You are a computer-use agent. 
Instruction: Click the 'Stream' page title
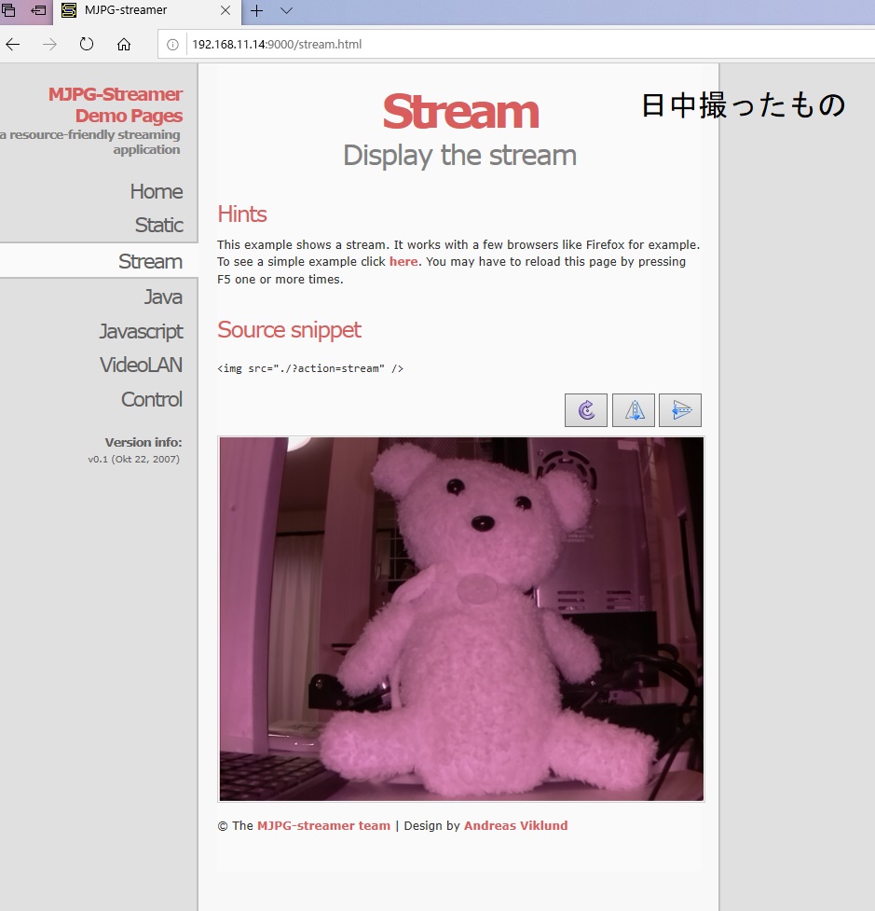(461, 112)
